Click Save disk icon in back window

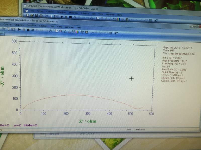click(36, 16)
